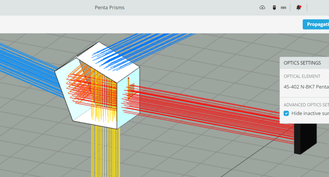Viewport: 329px width, 177px height.
Task: Click the Penta Prisms project title
Action: 110,8
